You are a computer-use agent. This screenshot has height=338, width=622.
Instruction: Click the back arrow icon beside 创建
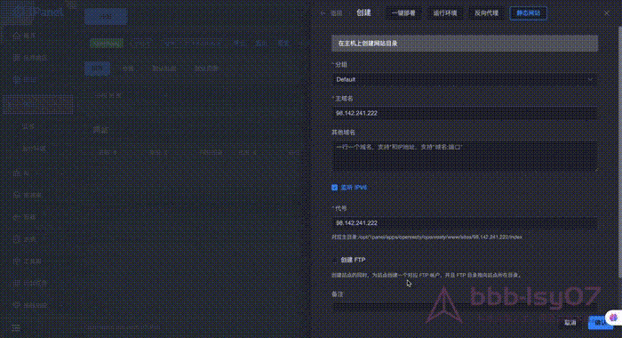pyautogui.click(x=323, y=13)
